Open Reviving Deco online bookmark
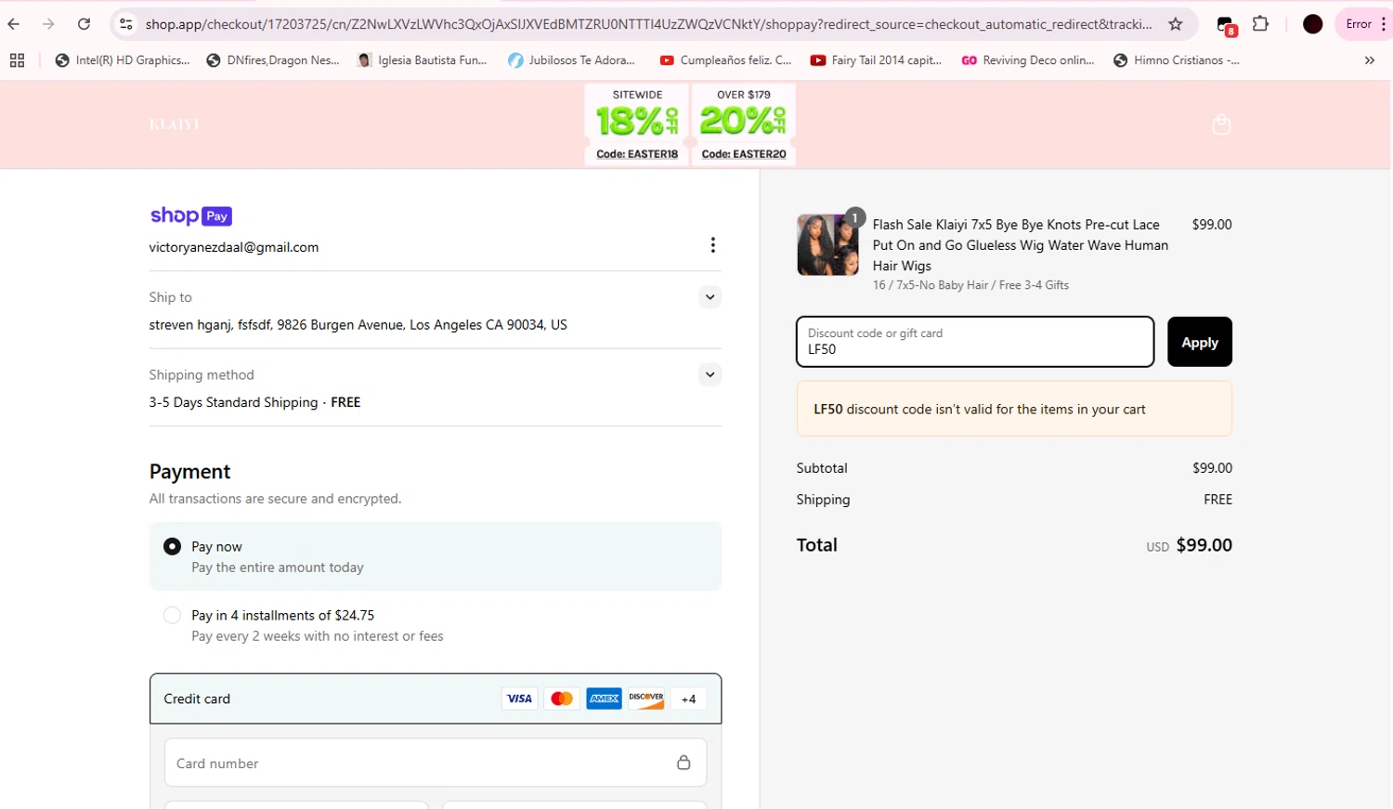Viewport: 1393px width, 809px height. 1028,60
